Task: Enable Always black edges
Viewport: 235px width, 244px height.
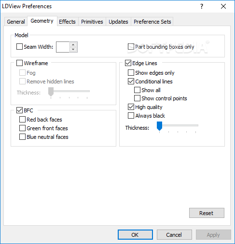Action: pyautogui.click(x=131, y=116)
